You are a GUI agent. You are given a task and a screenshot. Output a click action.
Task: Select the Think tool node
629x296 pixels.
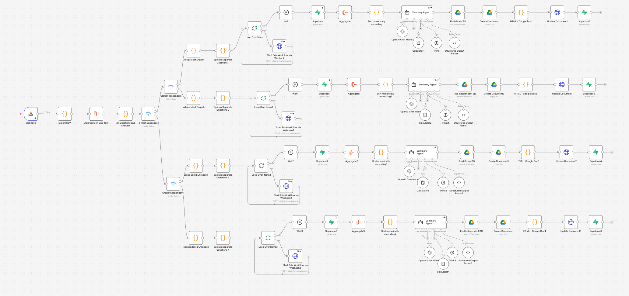(x=436, y=43)
